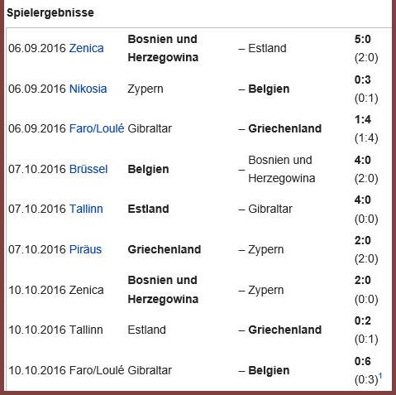
Task: Follow the Brüssel link
Action: click(88, 169)
